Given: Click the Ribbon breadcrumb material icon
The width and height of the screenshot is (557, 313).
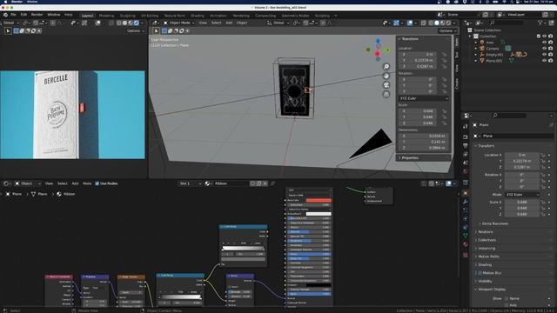Looking at the screenshot, I should tap(59, 194).
